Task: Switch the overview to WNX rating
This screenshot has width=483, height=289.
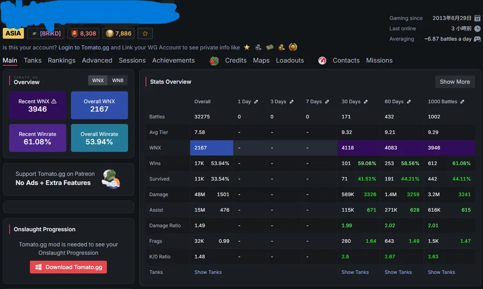Action: tap(98, 80)
